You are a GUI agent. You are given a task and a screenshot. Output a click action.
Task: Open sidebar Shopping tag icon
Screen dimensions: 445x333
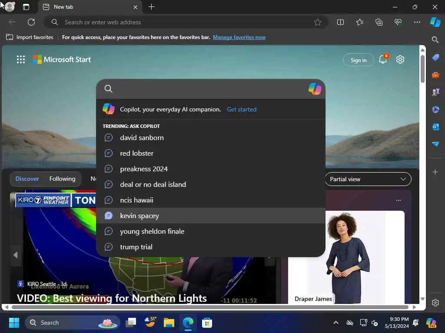pyautogui.click(x=435, y=58)
